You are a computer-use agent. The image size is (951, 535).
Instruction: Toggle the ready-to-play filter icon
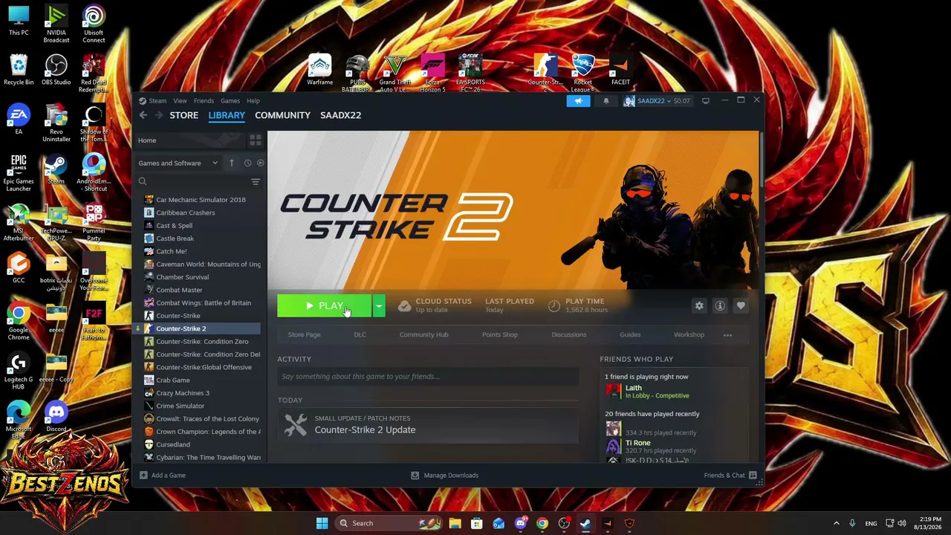(260, 163)
